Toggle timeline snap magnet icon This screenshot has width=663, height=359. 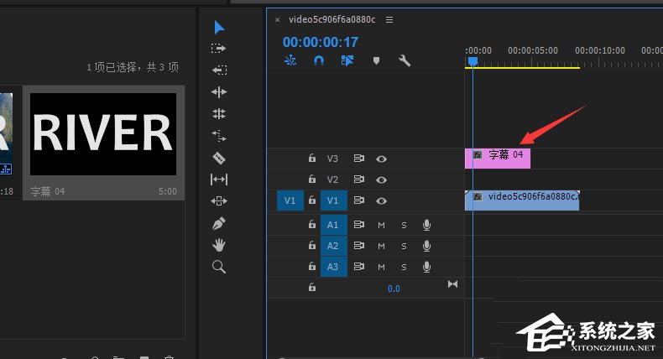tap(319, 60)
